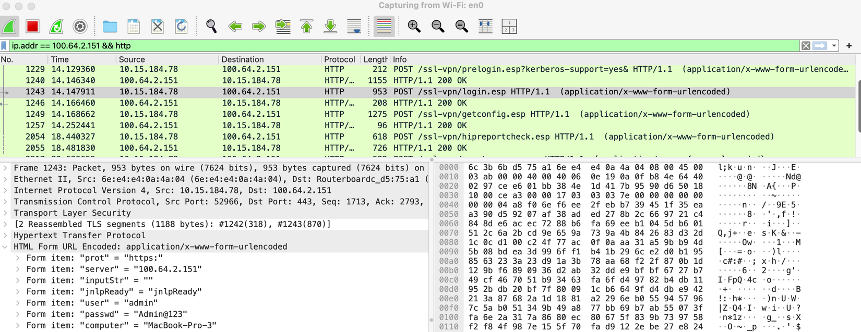Select packet 1257 in packet list
Screen dimensions: 861x332
428,126
